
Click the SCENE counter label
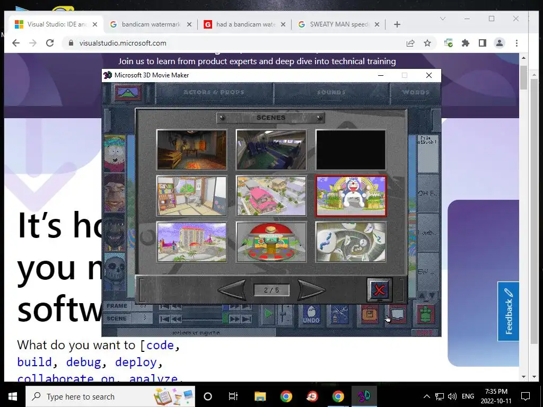117,318
